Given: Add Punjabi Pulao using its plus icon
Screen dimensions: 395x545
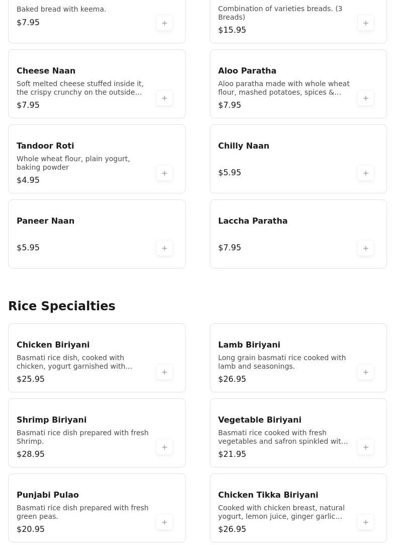Looking at the screenshot, I should click(165, 522).
